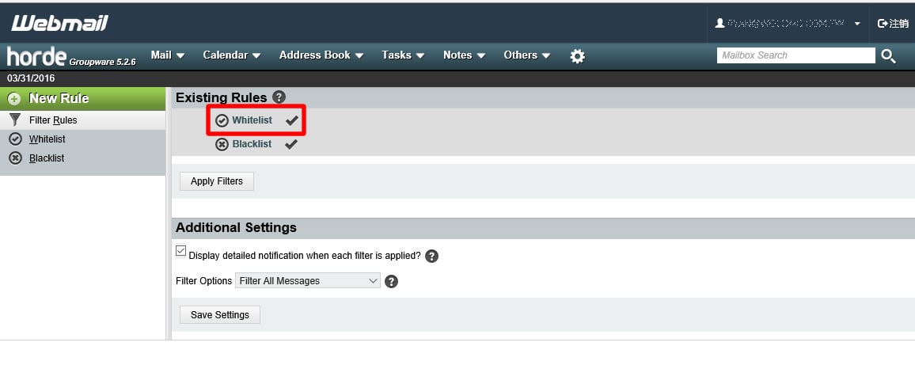Click the Save Settings button

[x=220, y=315]
